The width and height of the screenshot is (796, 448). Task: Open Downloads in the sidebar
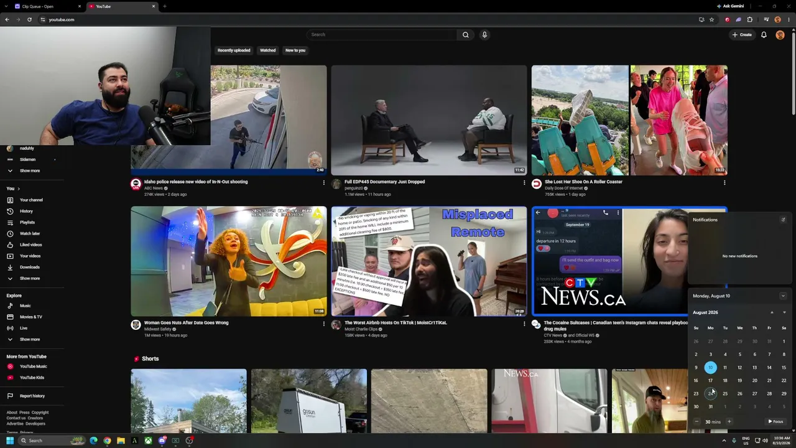pos(29,267)
